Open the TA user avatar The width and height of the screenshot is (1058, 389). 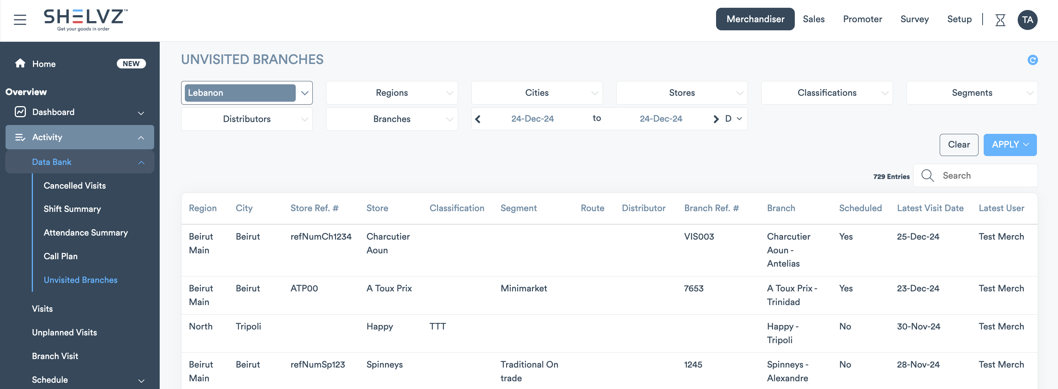[1027, 20]
